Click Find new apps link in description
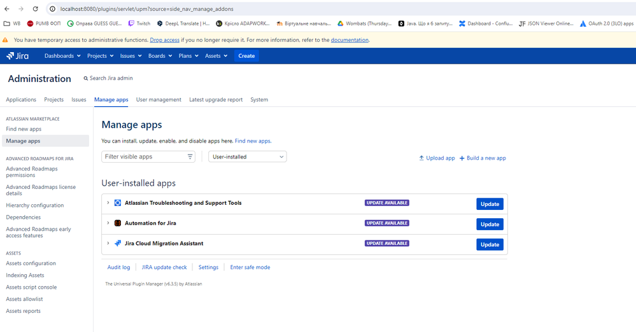 pyautogui.click(x=253, y=141)
